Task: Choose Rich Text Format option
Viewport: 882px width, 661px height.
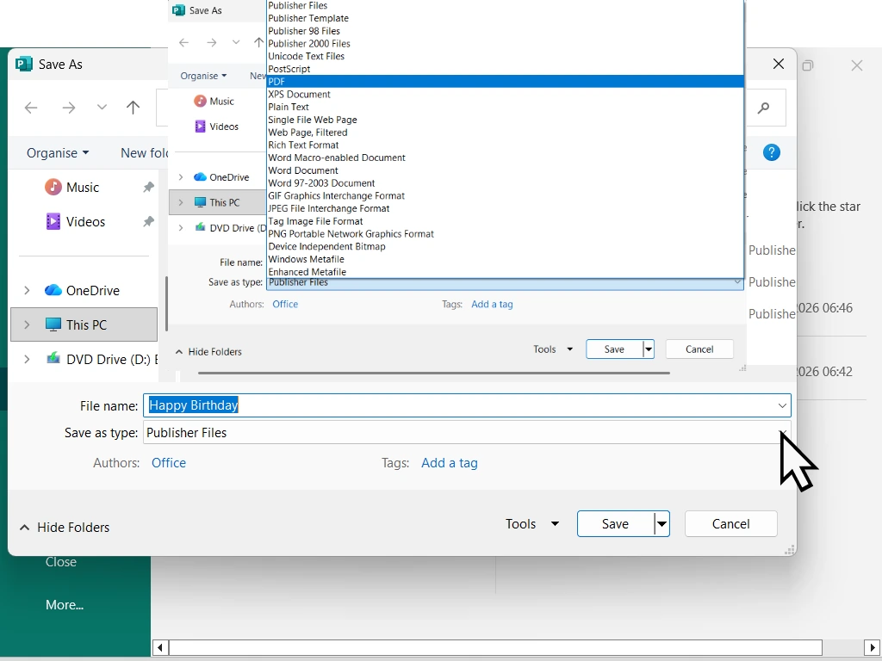Action: coord(505,145)
